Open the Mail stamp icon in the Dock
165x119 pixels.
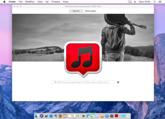pyautogui.click(x=56, y=116)
